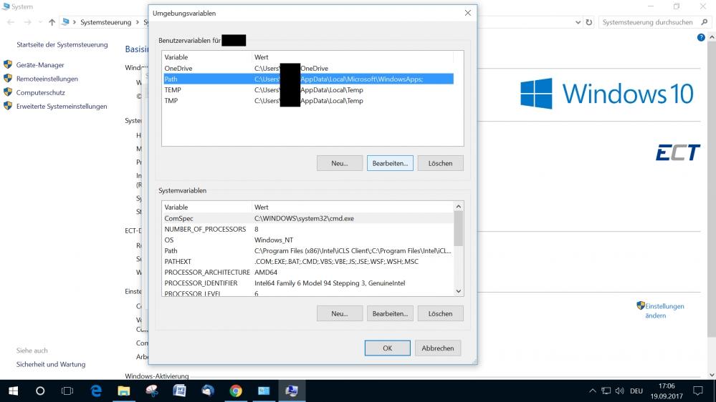This screenshot has width=716, height=402.
Task: Launch Microsoft Edge from the taskbar
Action: [x=96, y=391]
